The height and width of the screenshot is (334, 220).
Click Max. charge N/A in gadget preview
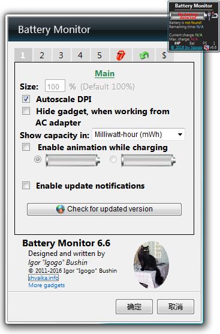(183, 39)
